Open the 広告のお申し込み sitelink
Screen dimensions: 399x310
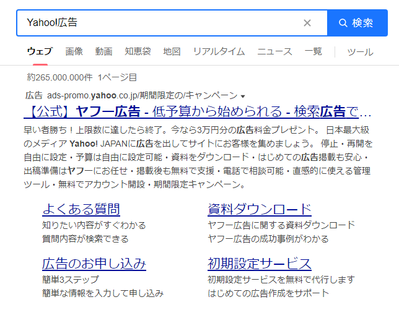94,264
